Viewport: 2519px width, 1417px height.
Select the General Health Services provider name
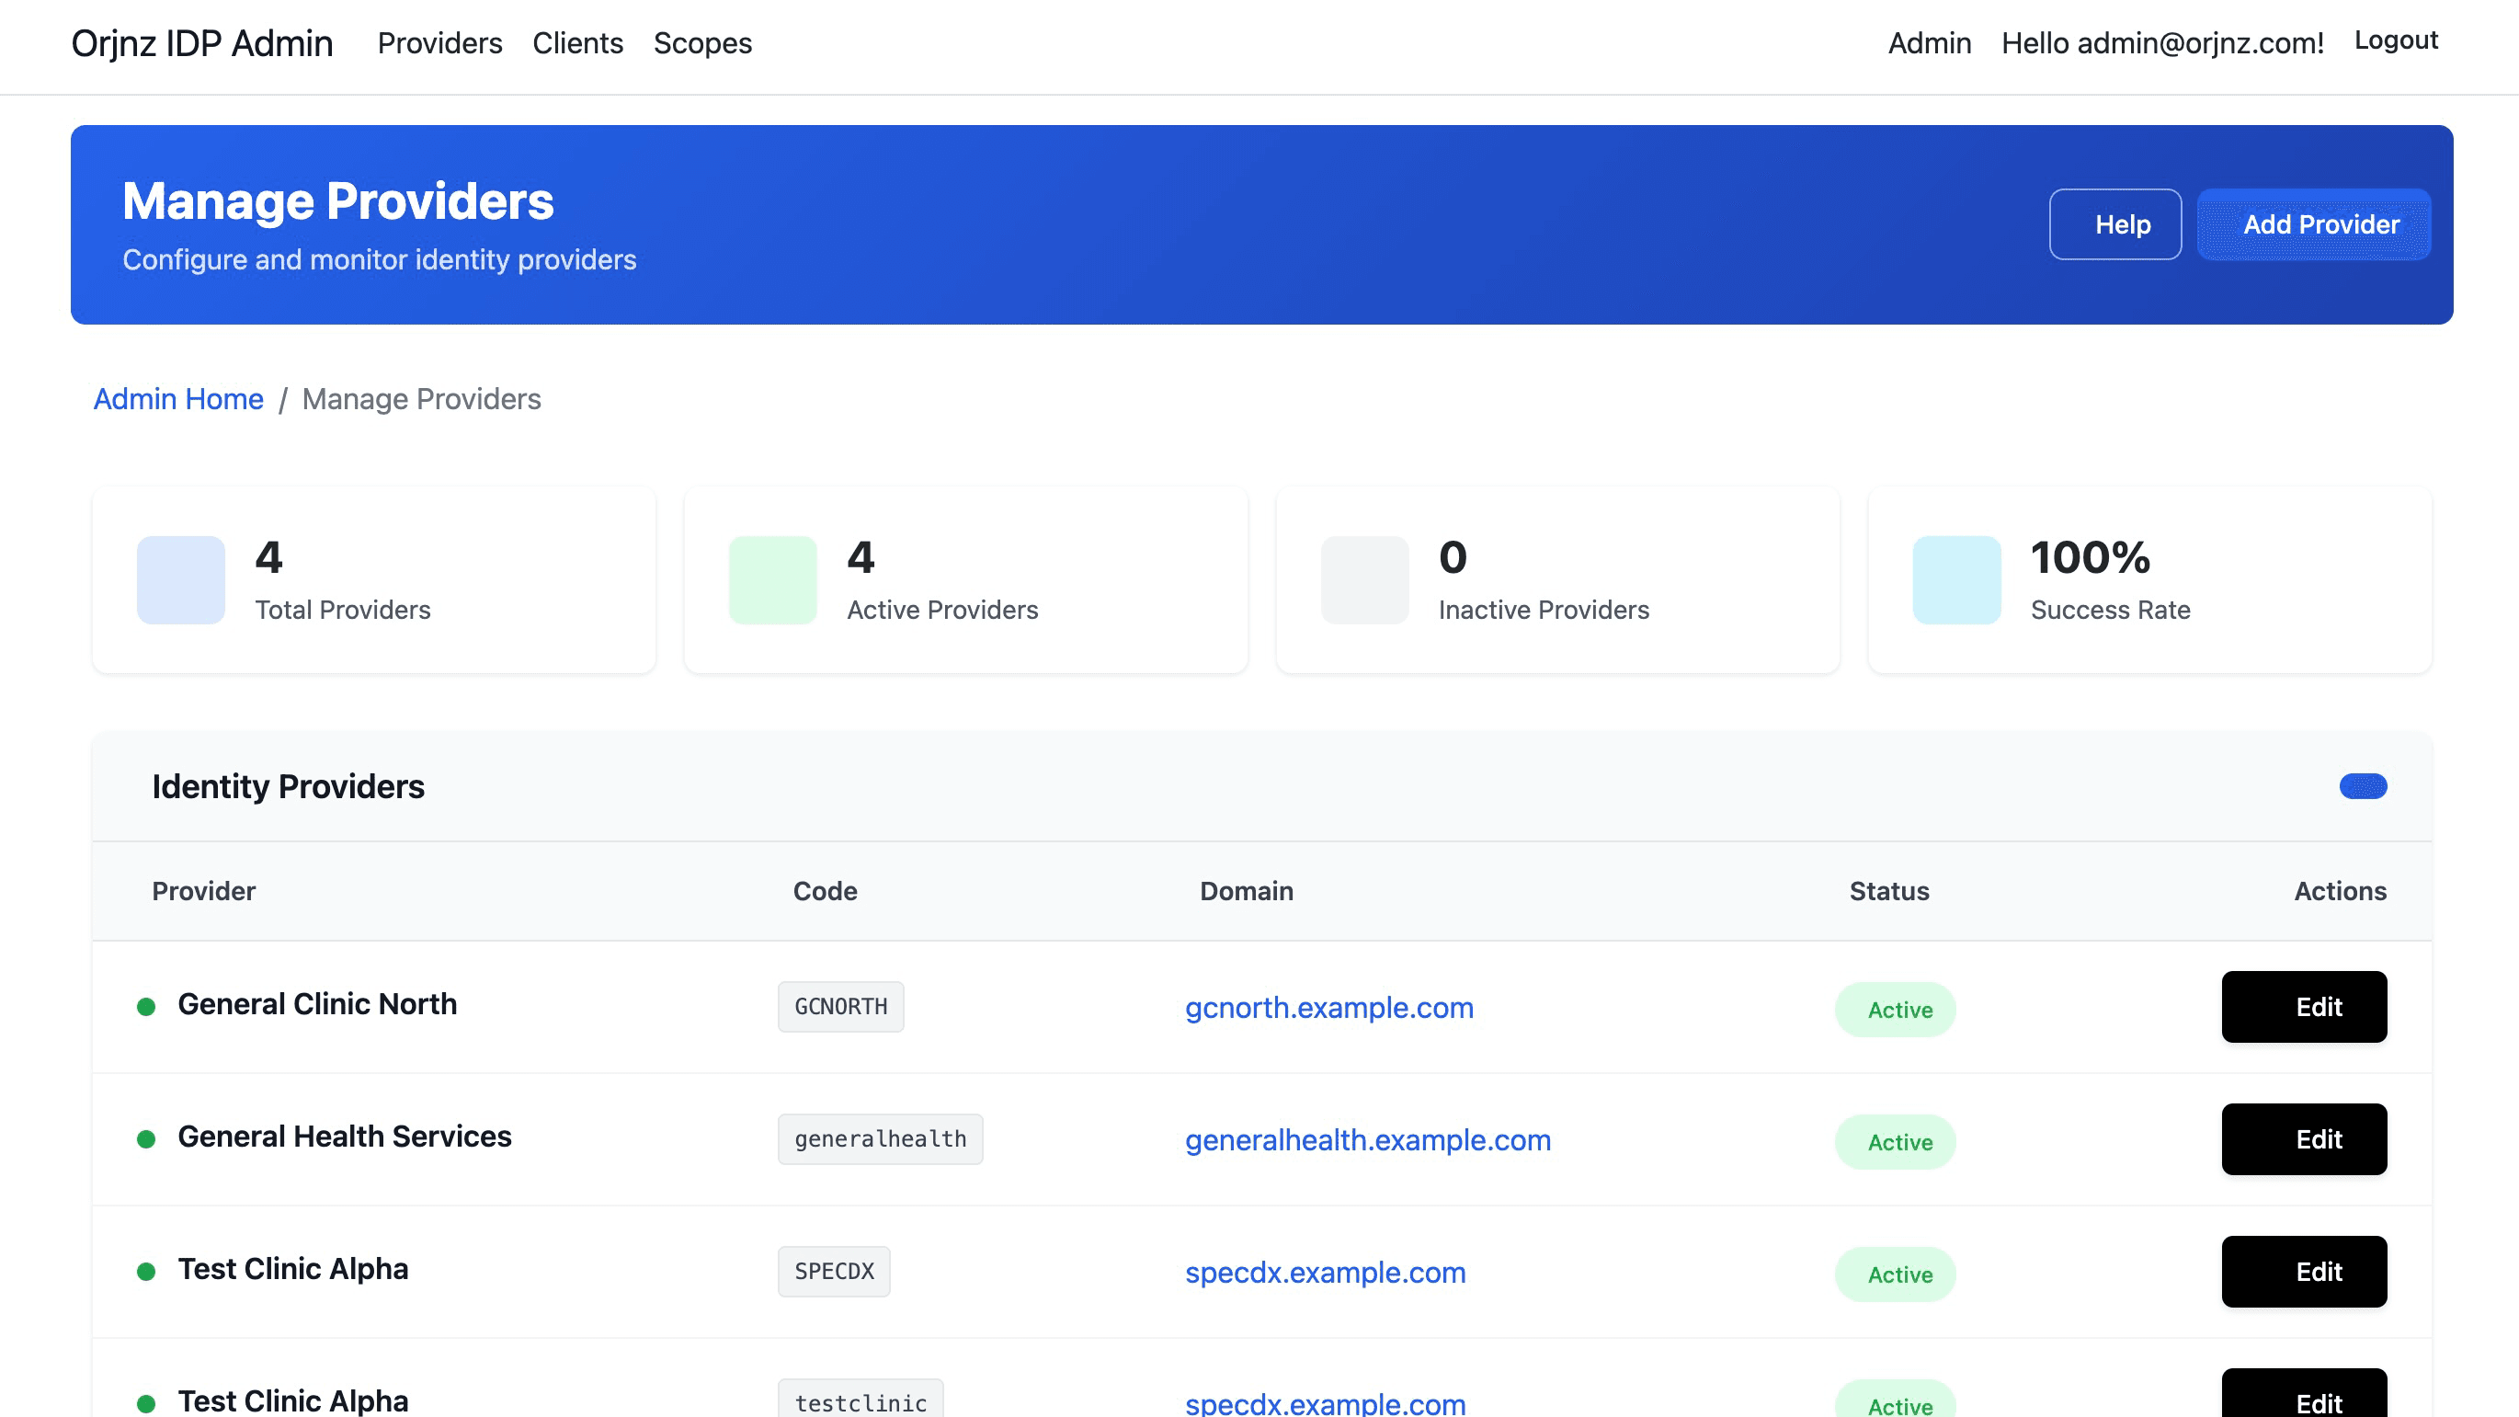tap(345, 1137)
